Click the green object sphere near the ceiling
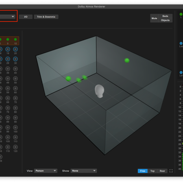The height and width of the screenshot is (183, 183). (x=127, y=60)
